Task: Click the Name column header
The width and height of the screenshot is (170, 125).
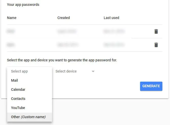Action: tap(12, 18)
